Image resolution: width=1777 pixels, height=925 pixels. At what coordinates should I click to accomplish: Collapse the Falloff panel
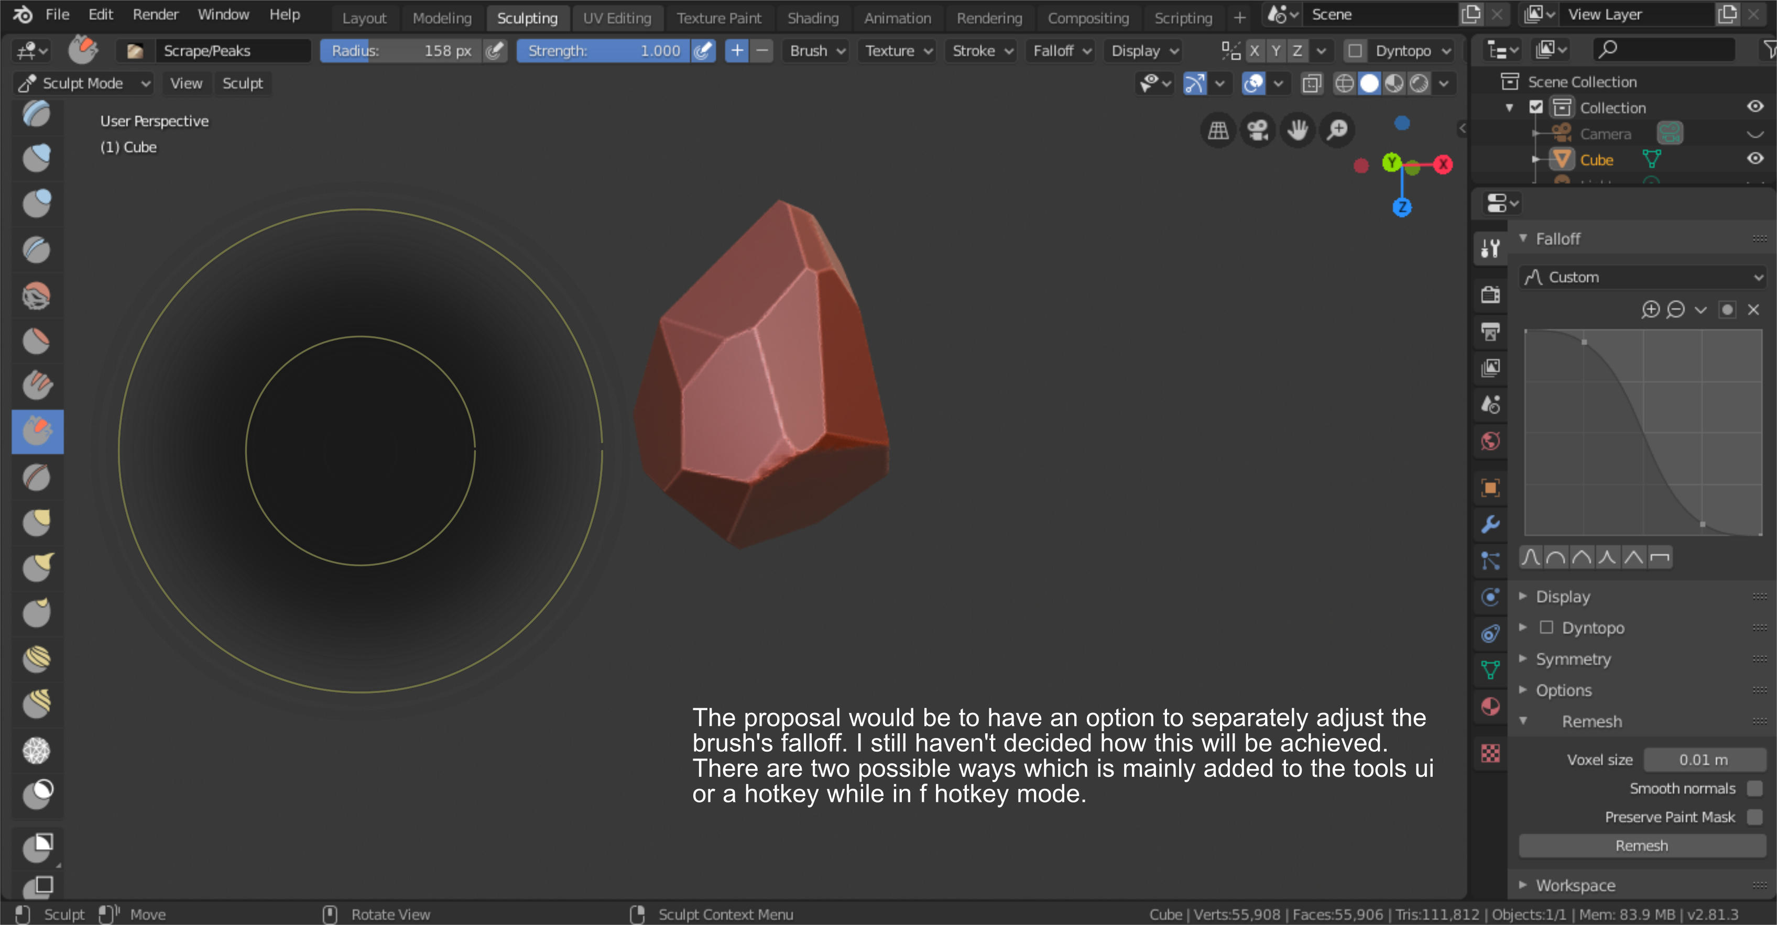coord(1557,238)
